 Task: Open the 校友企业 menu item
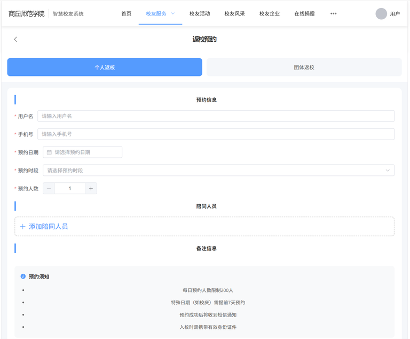(x=270, y=13)
